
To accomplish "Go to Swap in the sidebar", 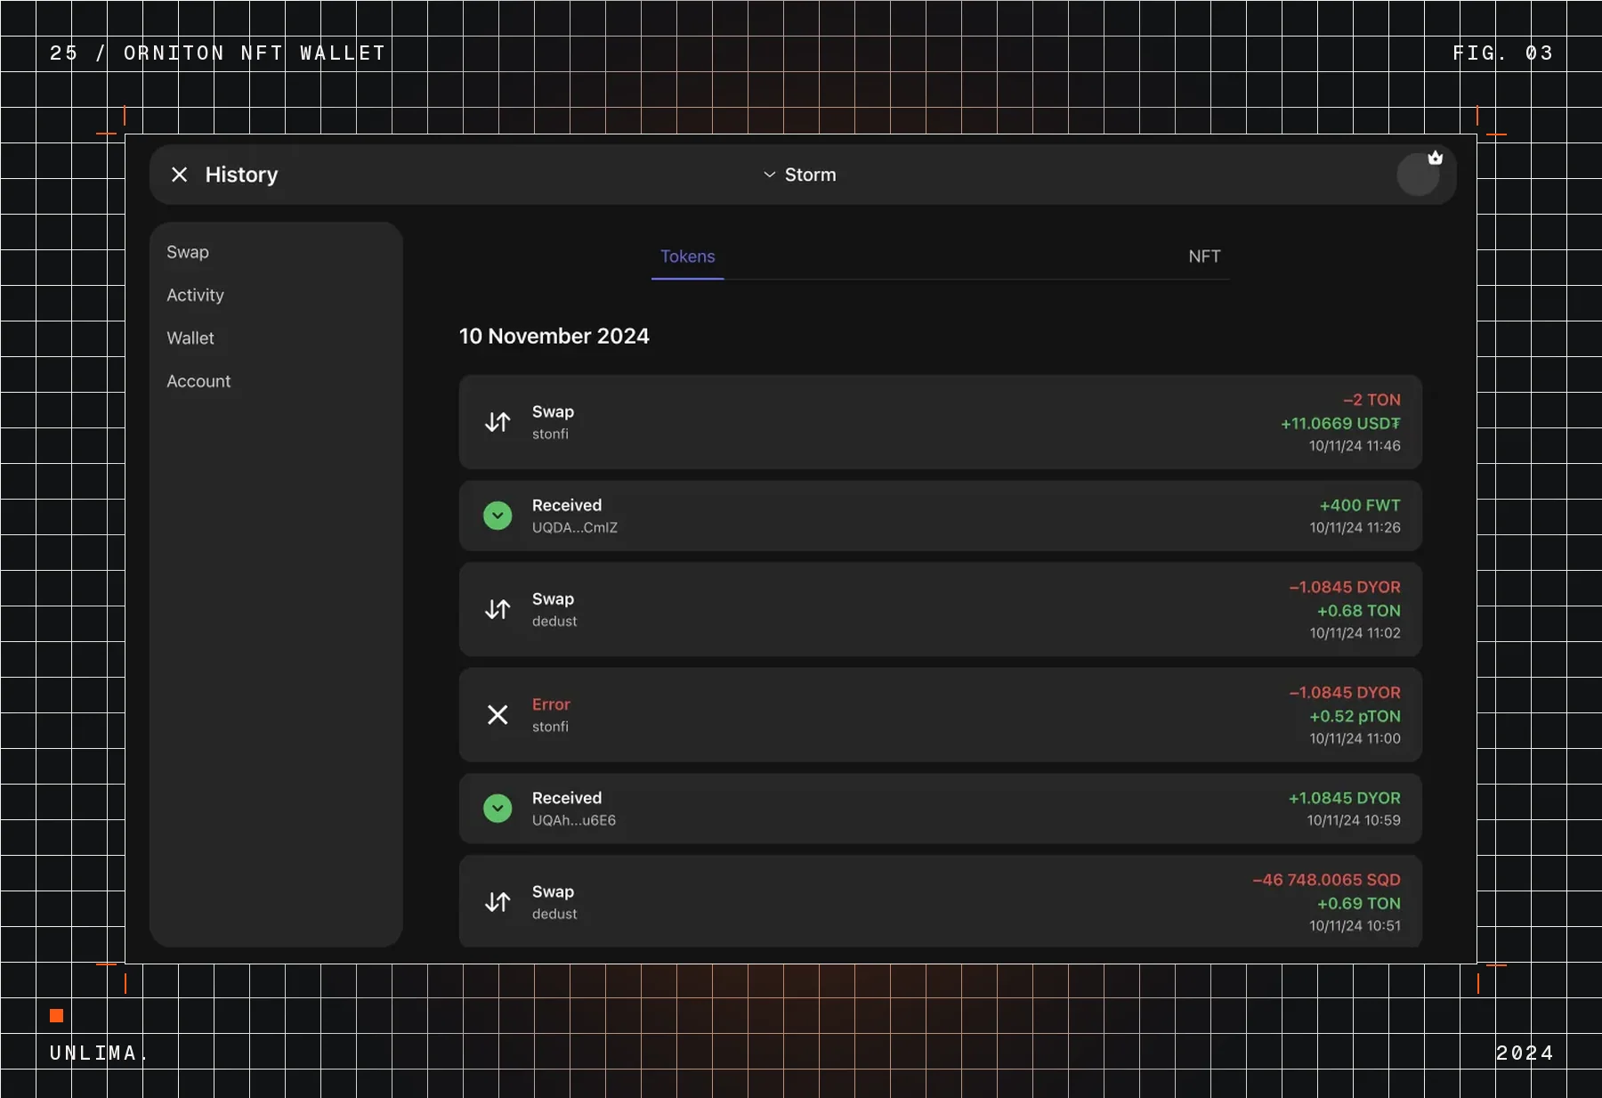I will [188, 252].
